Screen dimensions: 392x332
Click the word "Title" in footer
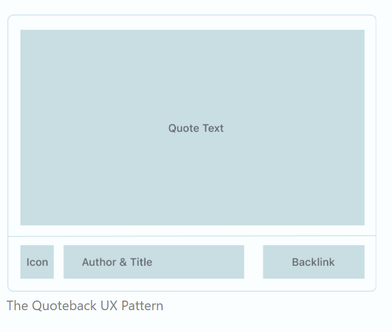[141, 262]
